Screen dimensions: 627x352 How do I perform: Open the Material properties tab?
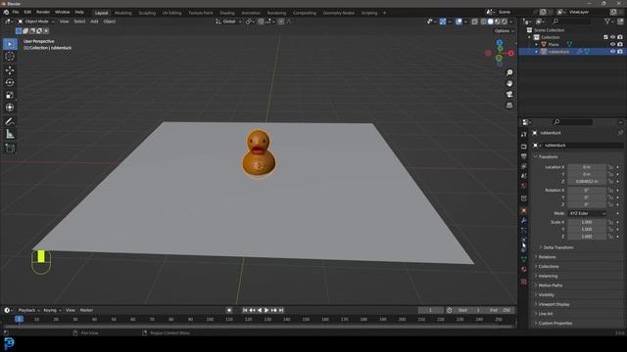[x=524, y=269]
